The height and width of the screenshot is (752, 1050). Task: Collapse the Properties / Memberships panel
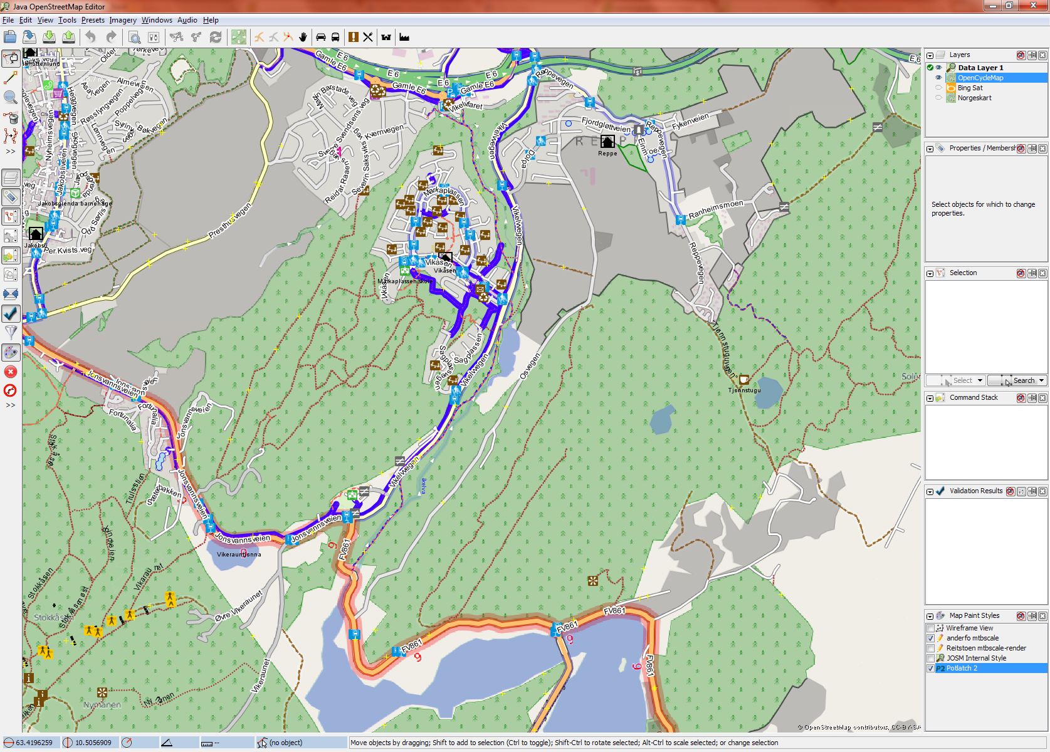click(930, 149)
